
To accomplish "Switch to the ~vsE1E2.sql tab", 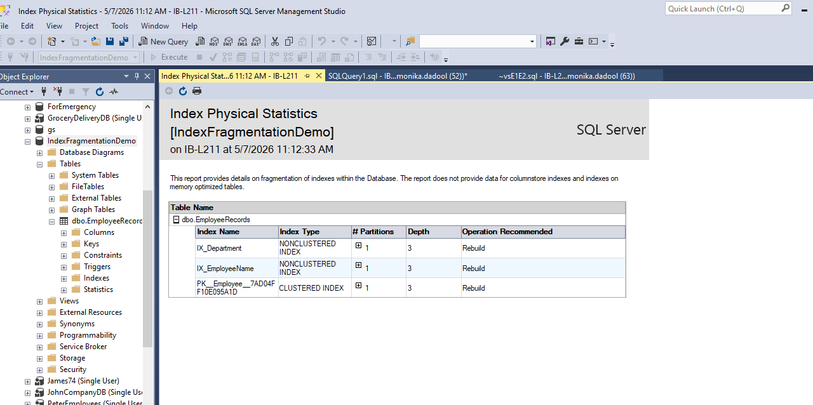I will coord(567,76).
